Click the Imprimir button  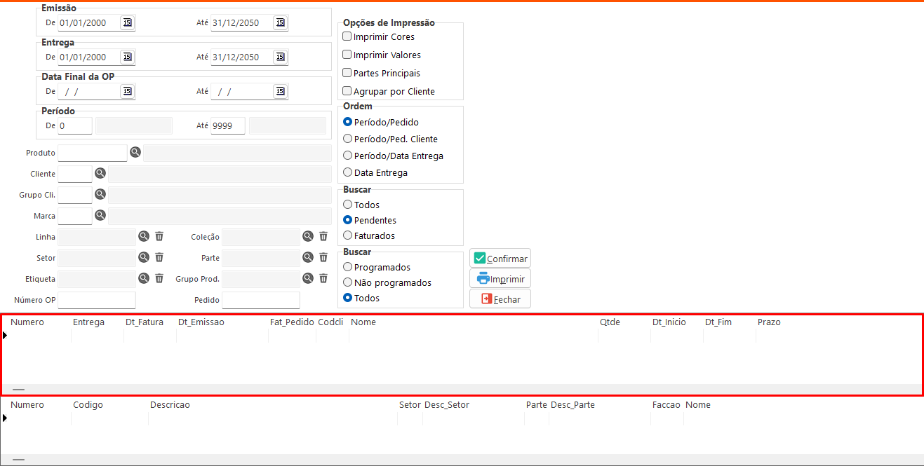tap(500, 279)
